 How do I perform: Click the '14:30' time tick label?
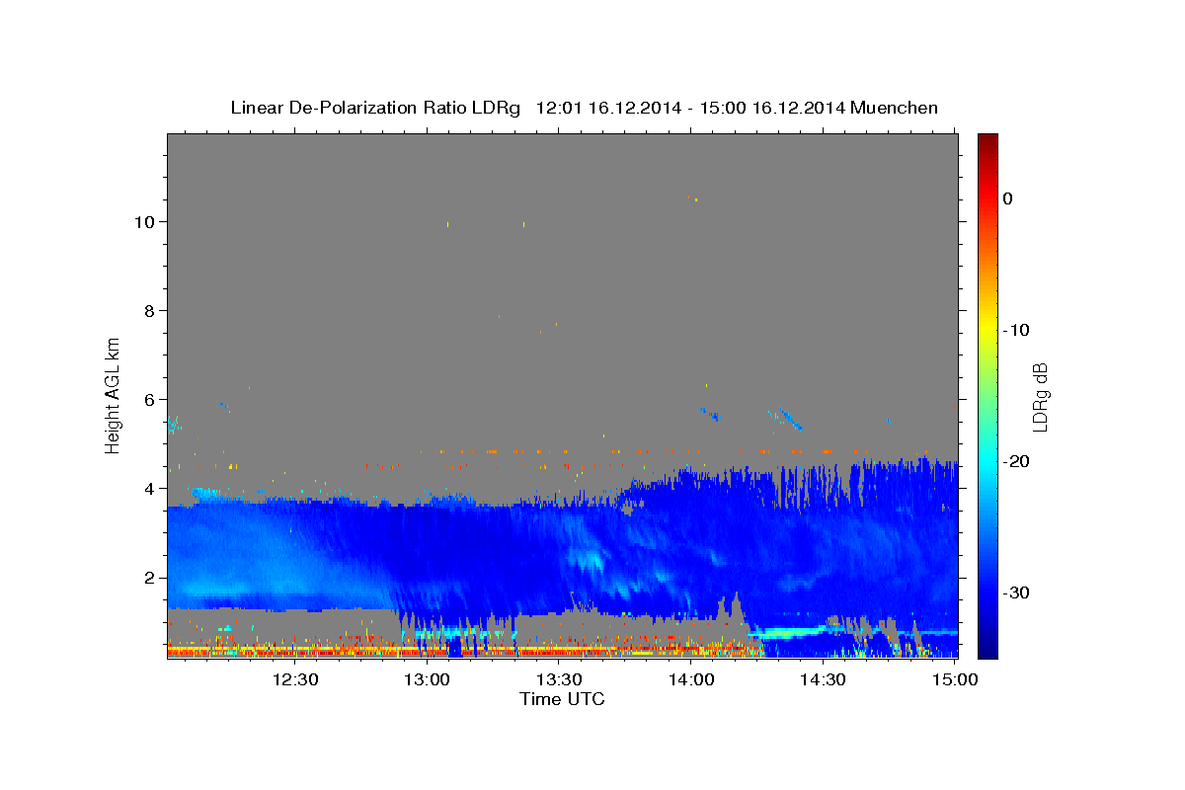pyautogui.click(x=824, y=679)
